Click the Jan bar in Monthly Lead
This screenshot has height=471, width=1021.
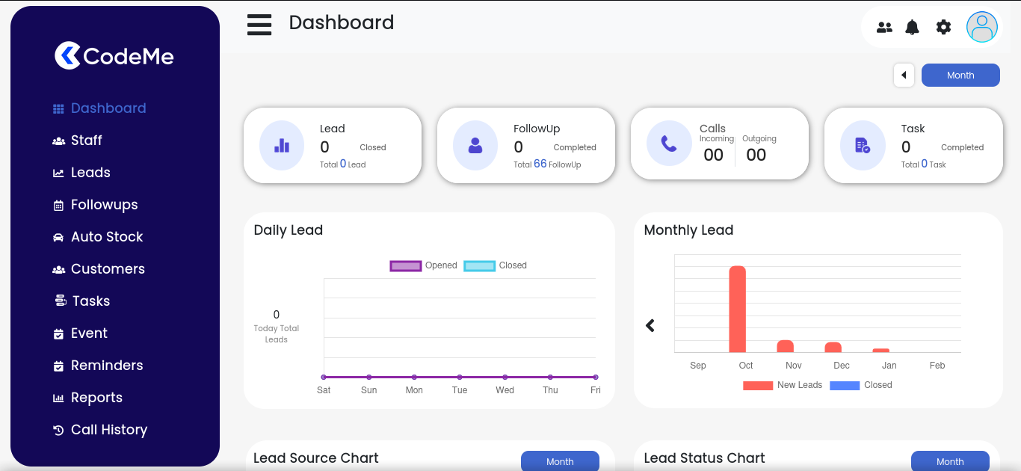coord(880,350)
